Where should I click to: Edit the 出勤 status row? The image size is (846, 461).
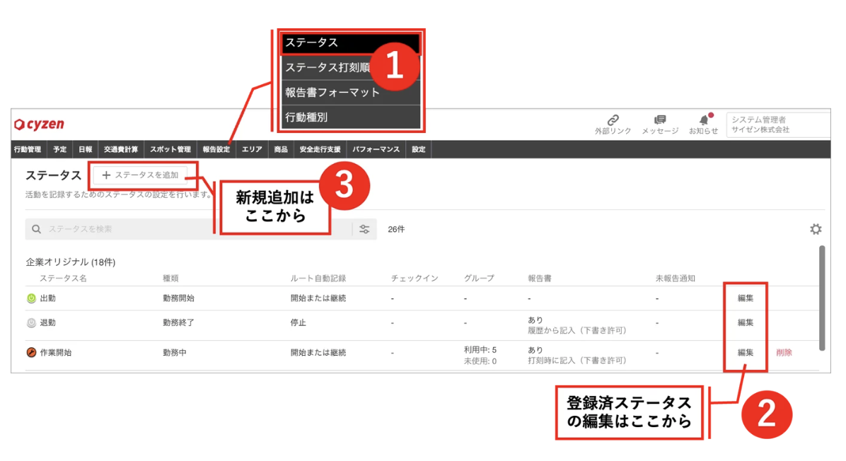[745, 298]
